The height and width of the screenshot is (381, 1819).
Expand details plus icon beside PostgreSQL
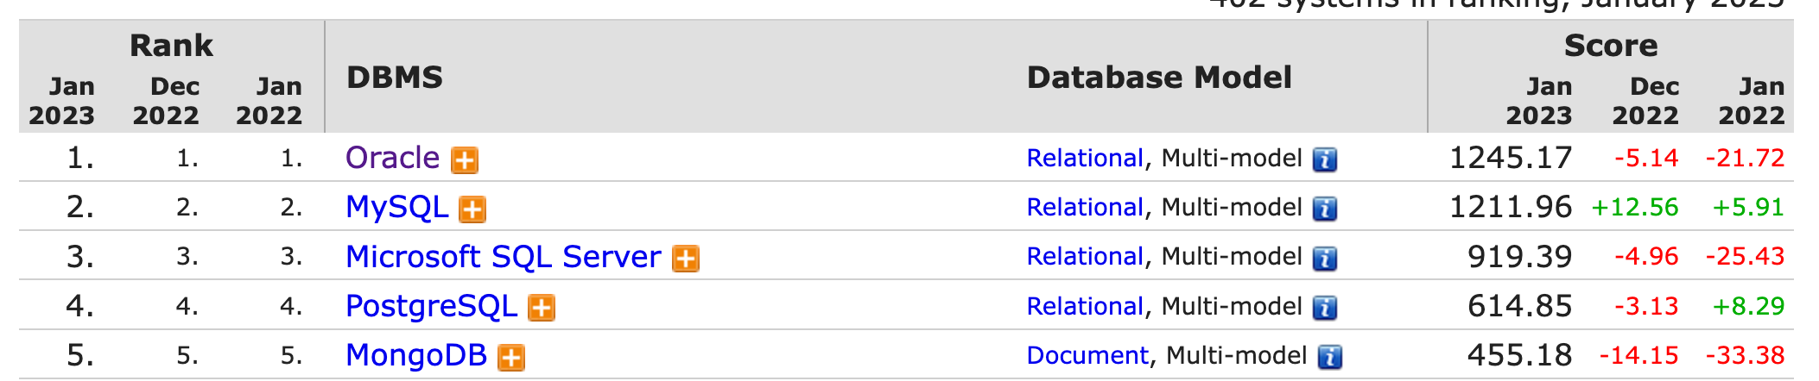pyautogui.click(x=542, y=308)
